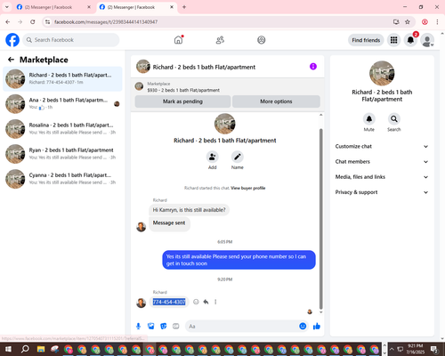Open Rosalina conversation in list
This screenshot has height=356, width=445.
[x=62, y=129]
